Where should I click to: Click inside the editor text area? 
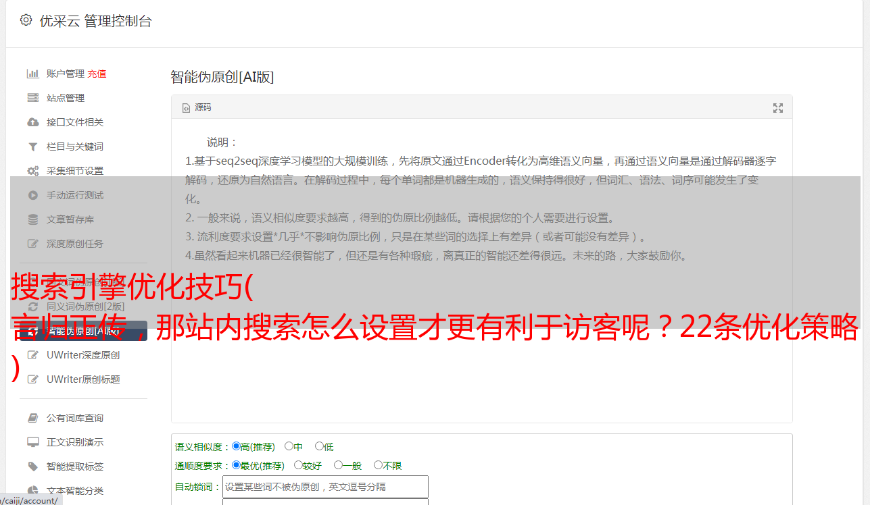[481, 271]
